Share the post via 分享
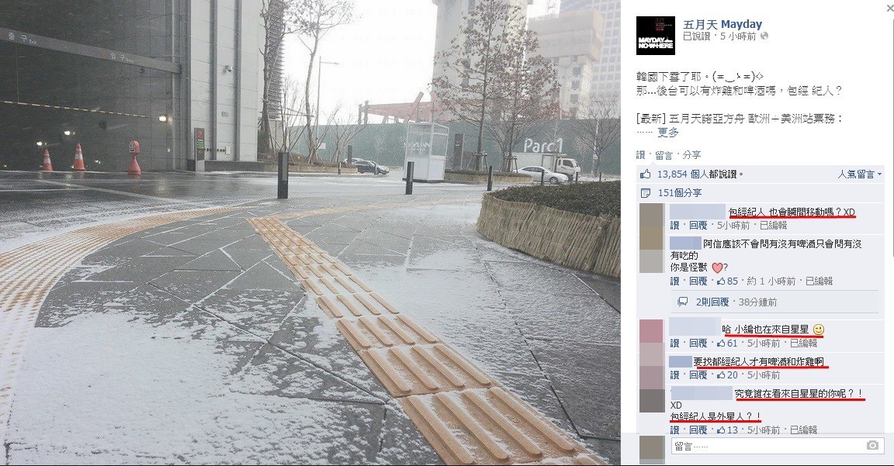Screen dimensions: 894x466 coord(691,154)
